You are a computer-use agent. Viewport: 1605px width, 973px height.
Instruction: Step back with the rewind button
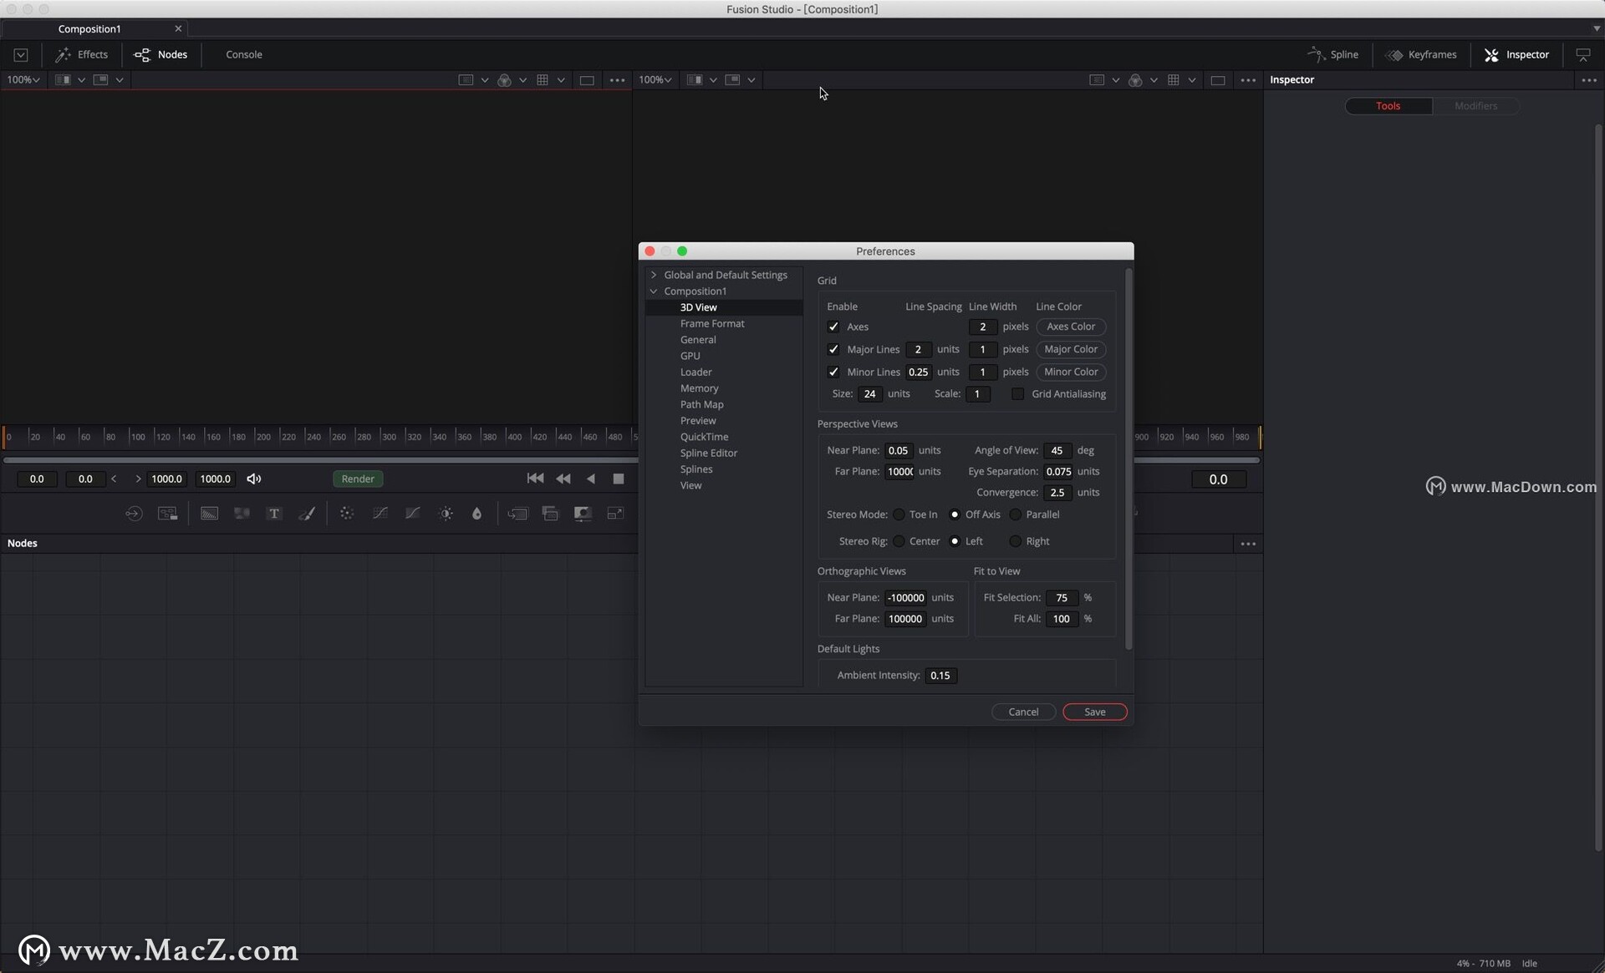click(563, 479)
